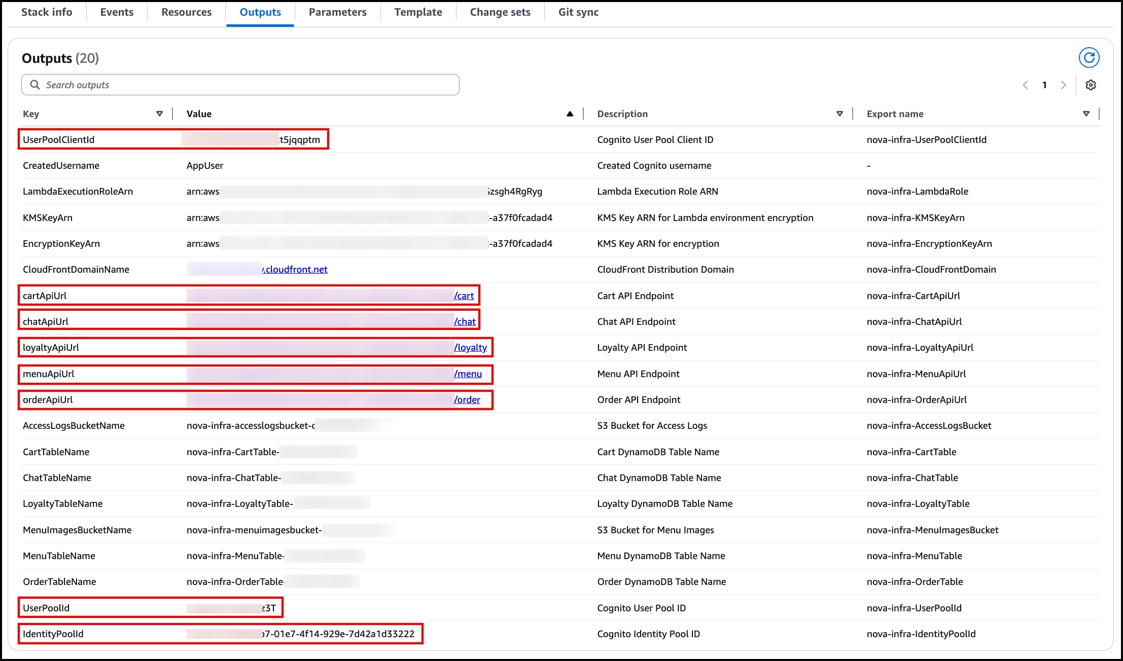The width and height of the screenshot is (1123, 661).
Task: Open the Parameters tab
Action: tap(337, 12)
